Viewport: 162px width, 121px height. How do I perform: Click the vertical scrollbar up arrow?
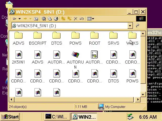143,34
